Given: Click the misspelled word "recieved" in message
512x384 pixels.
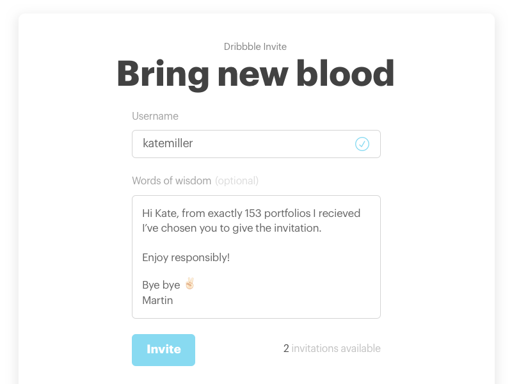Looking at the screenshot, I should 340,213.
